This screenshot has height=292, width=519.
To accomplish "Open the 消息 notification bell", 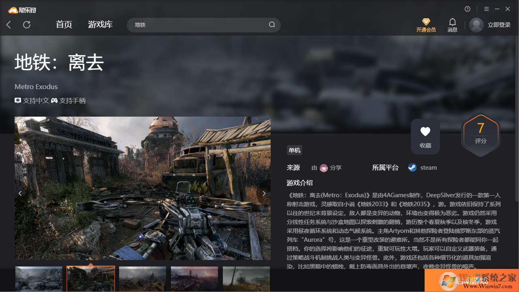I will pyautogui.click(x=452, y=21).
